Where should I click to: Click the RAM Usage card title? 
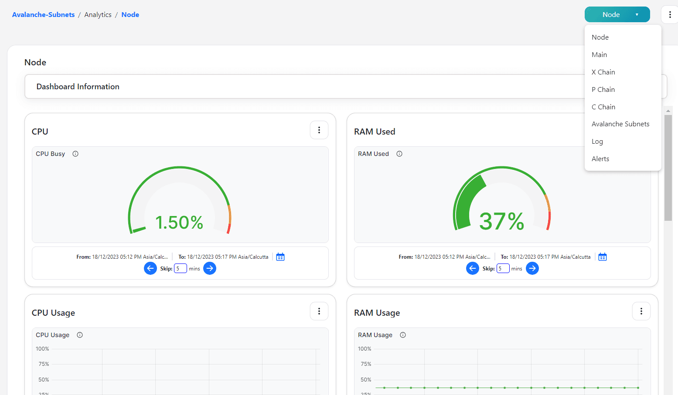click(x=377, y=313)
